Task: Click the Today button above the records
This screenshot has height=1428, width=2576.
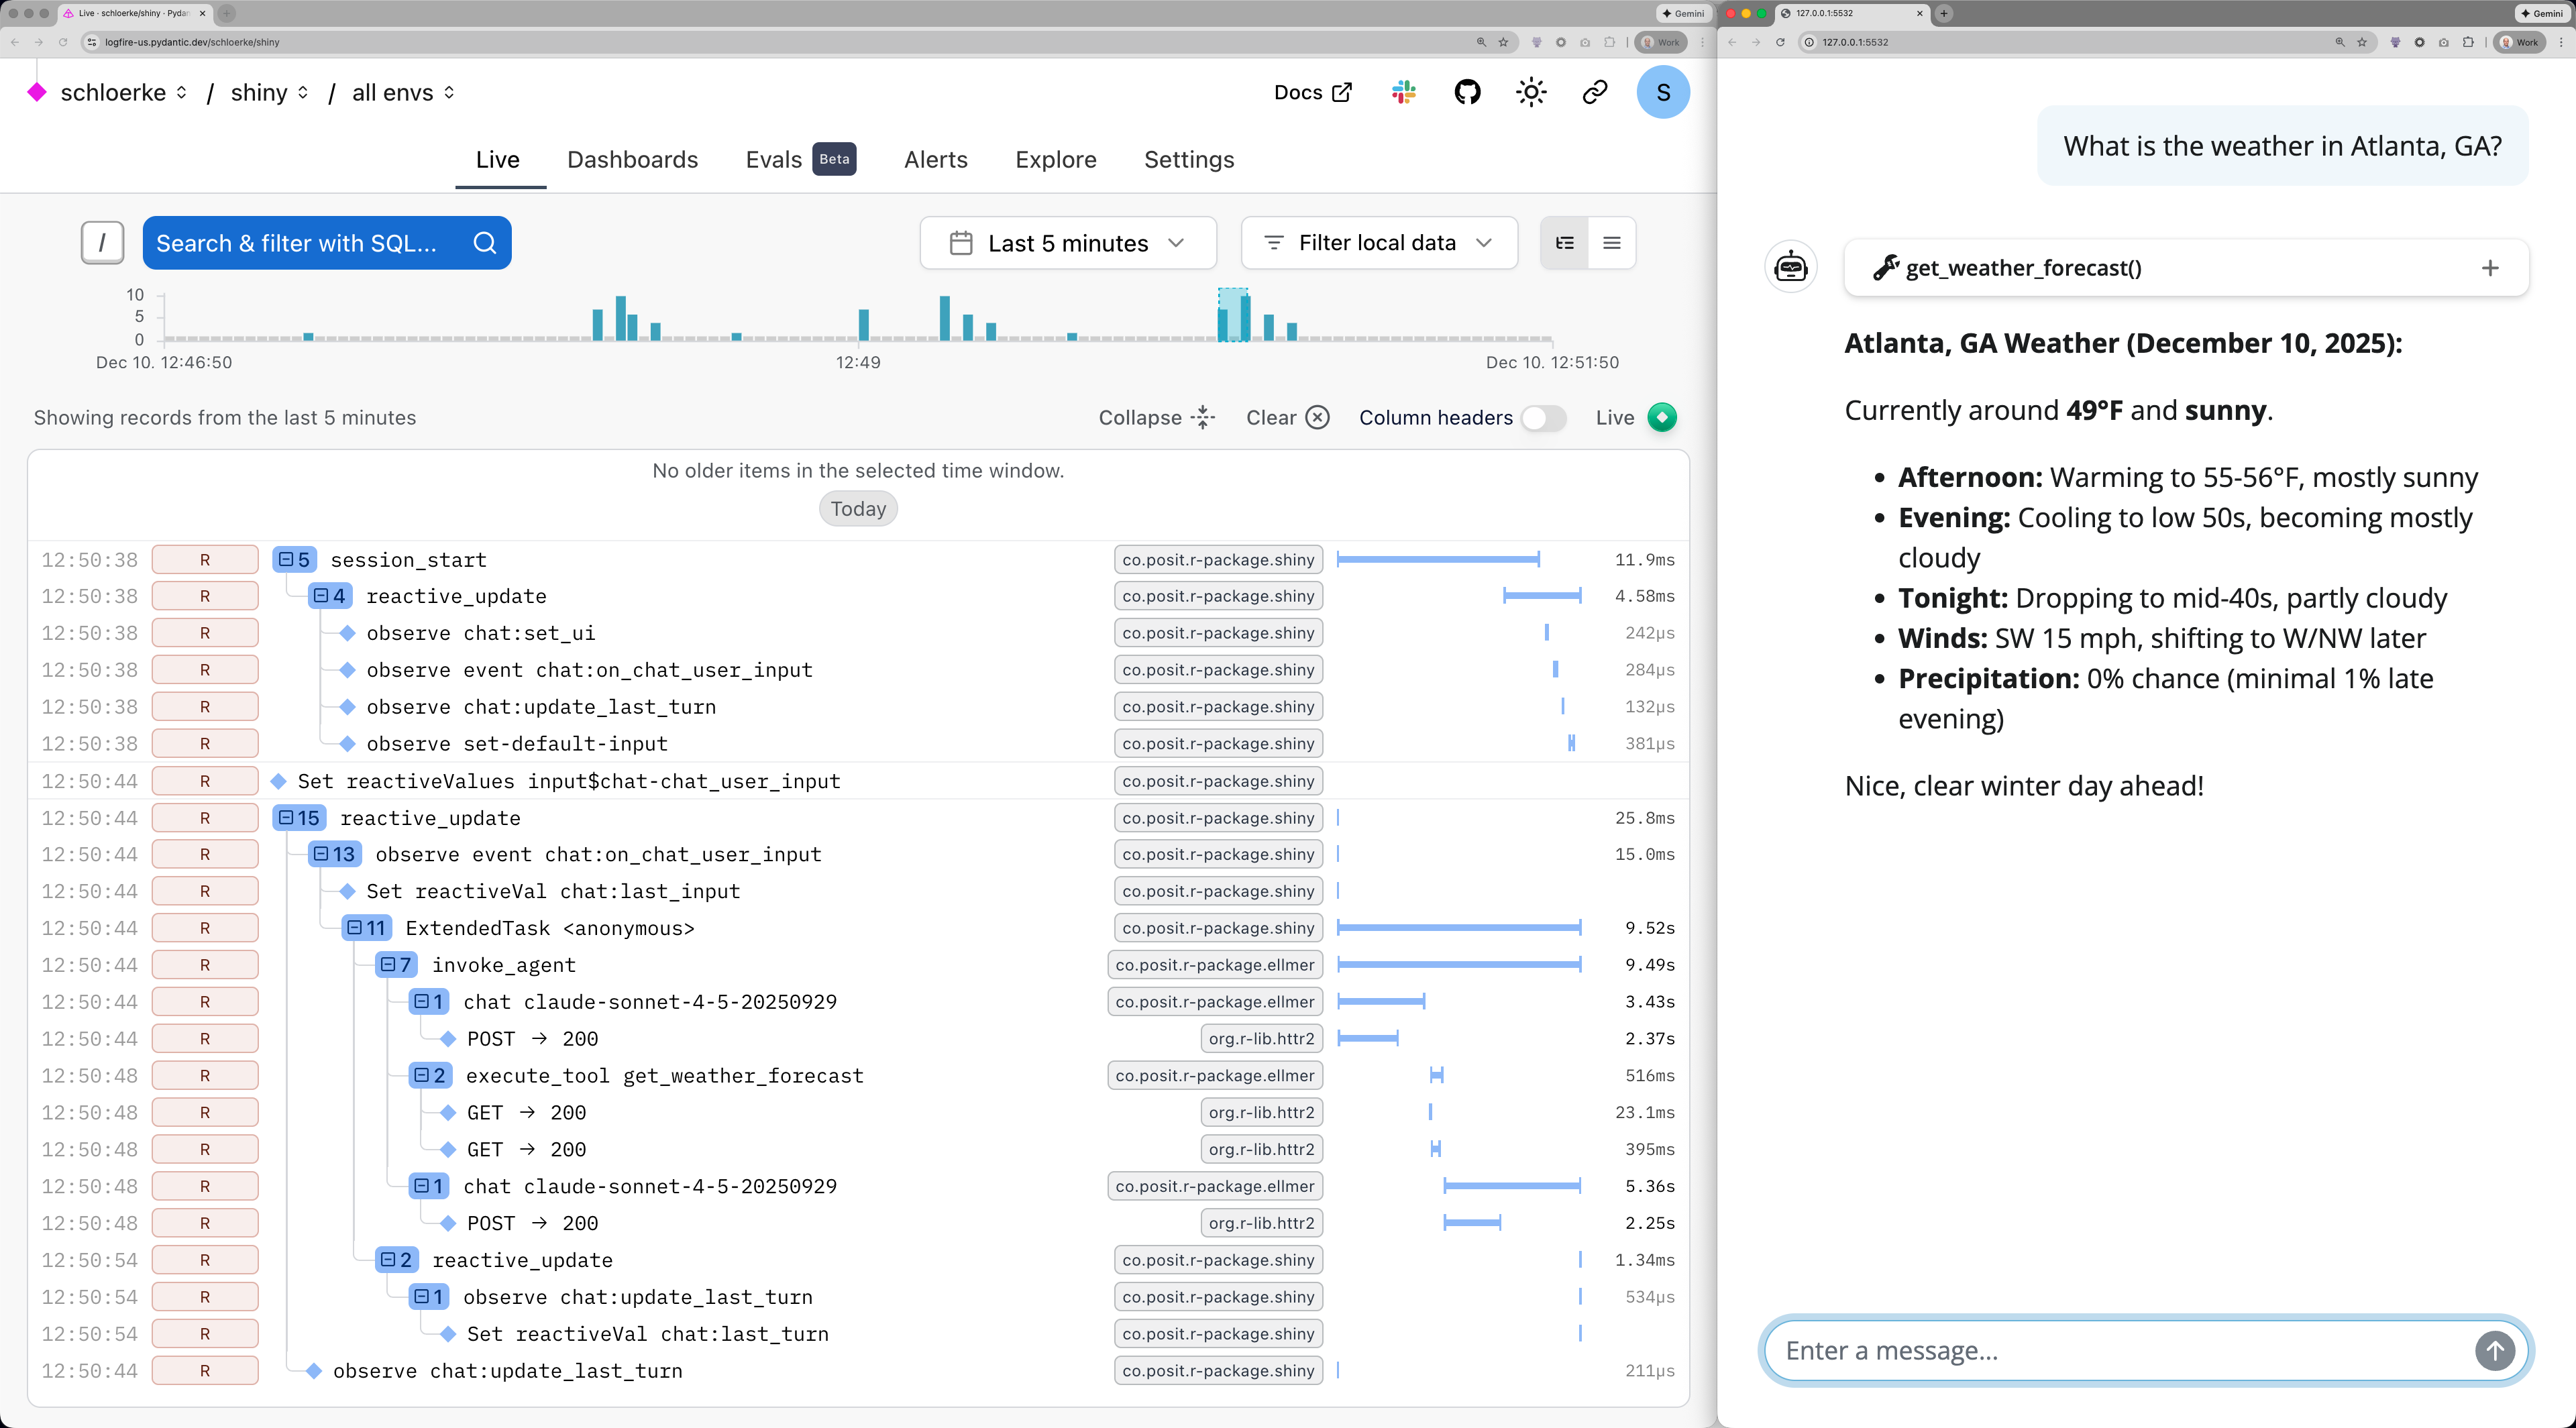Action: 857,508
